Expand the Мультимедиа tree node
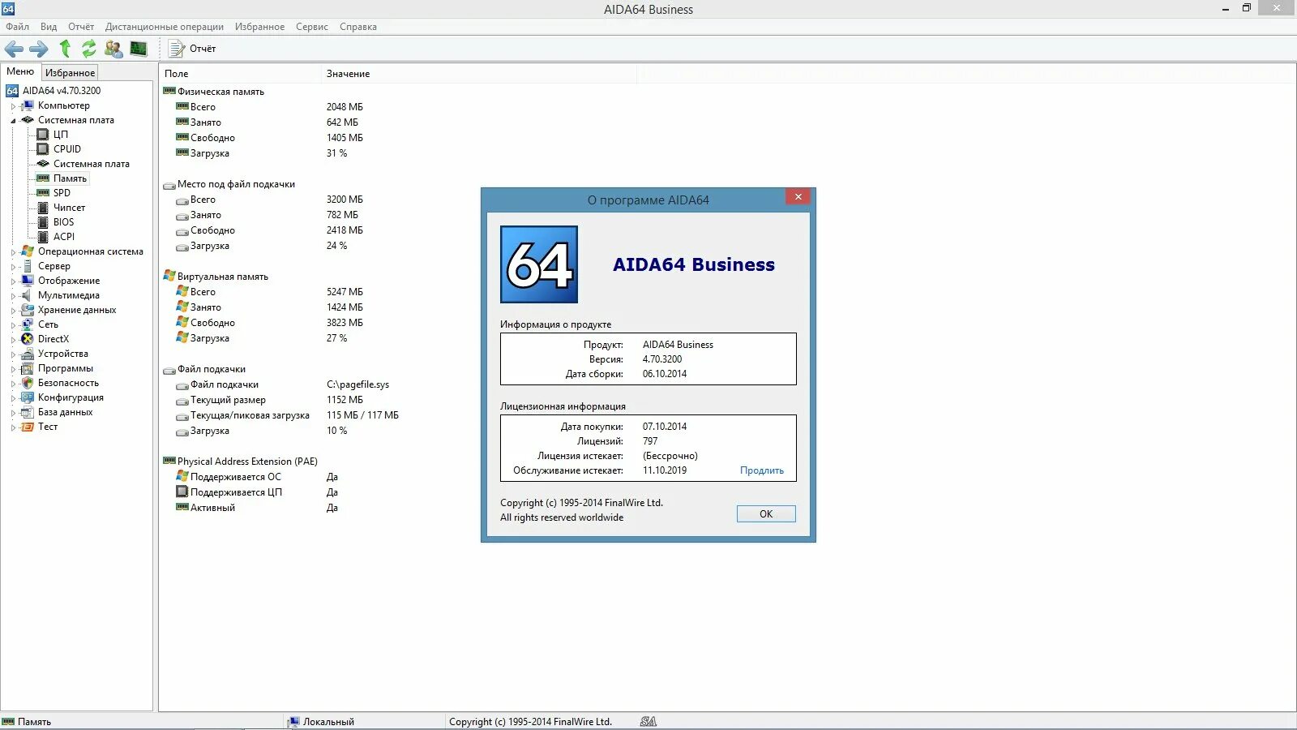 [13, 296]
